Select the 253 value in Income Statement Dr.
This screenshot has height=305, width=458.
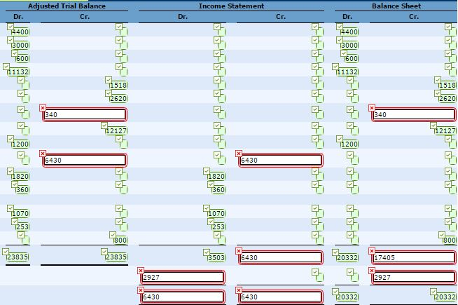point(218,226)
